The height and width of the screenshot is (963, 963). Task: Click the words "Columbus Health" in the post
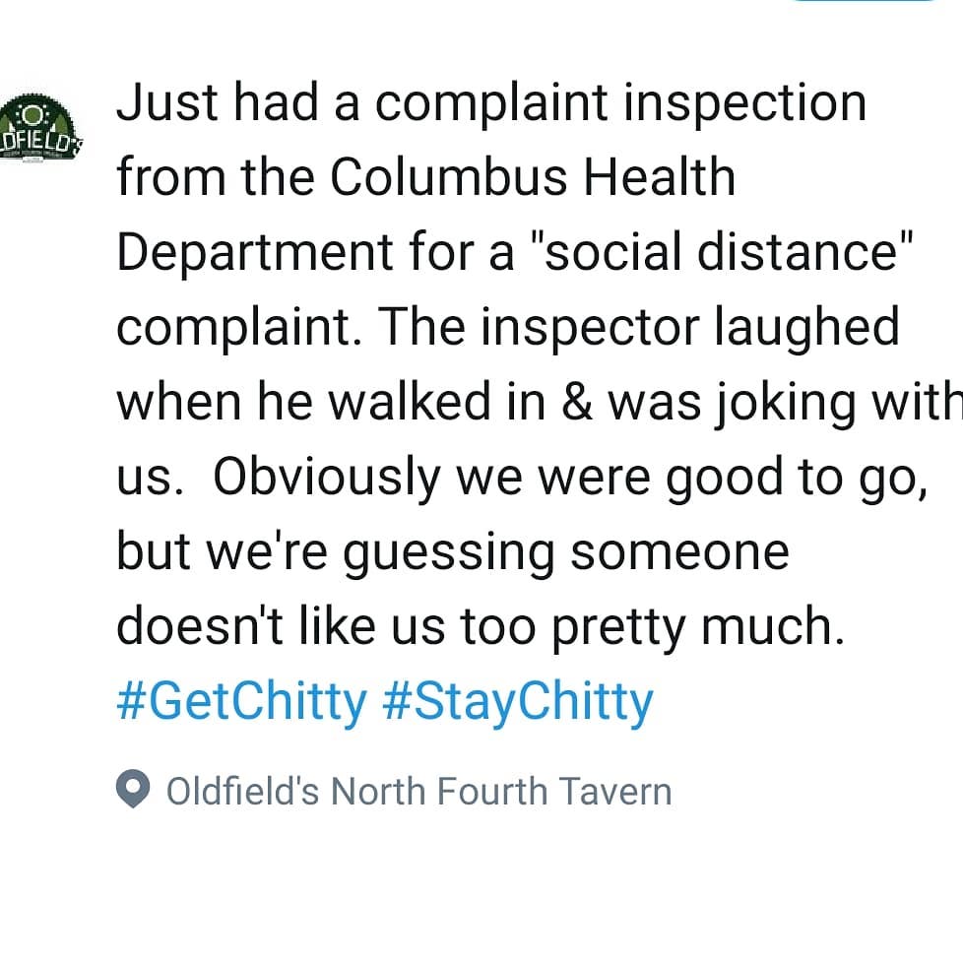(x=533, y=178)
